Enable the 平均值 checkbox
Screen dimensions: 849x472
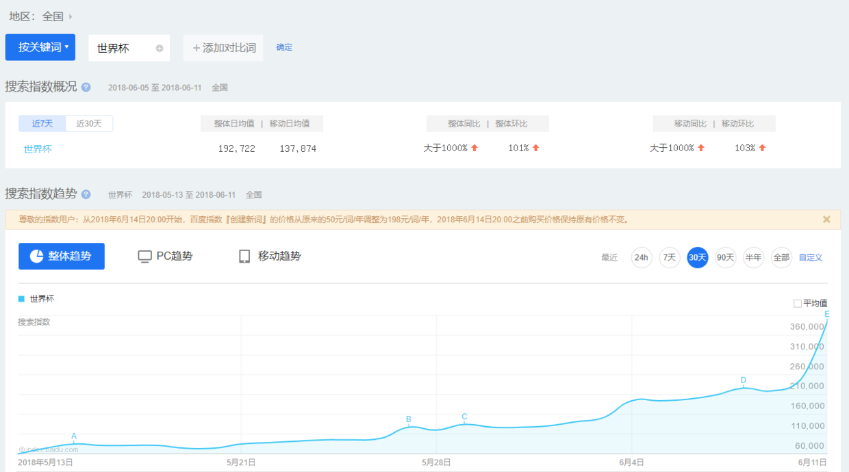click(798, 302)
